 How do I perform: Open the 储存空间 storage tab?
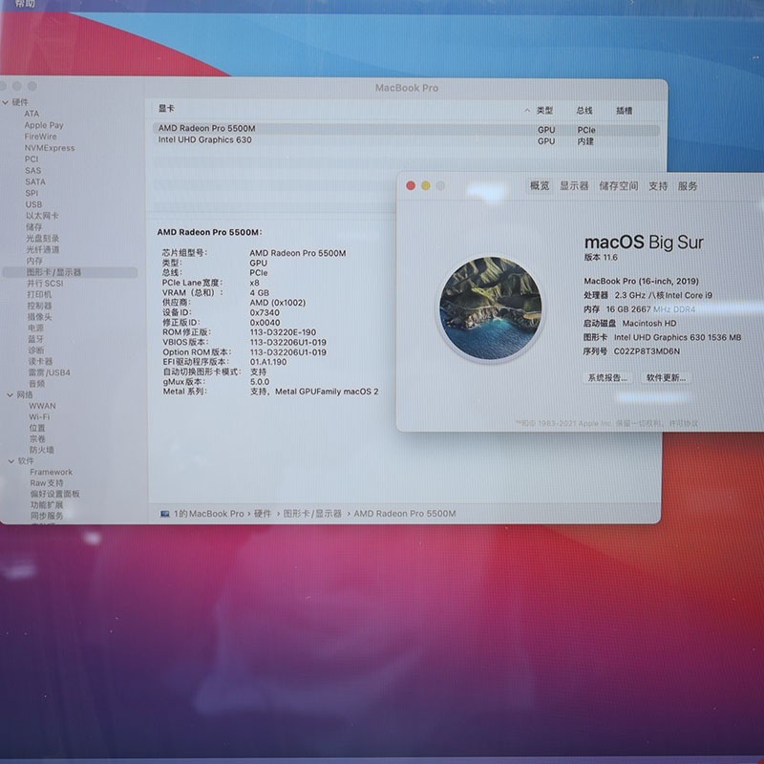(x=618, y=186)
